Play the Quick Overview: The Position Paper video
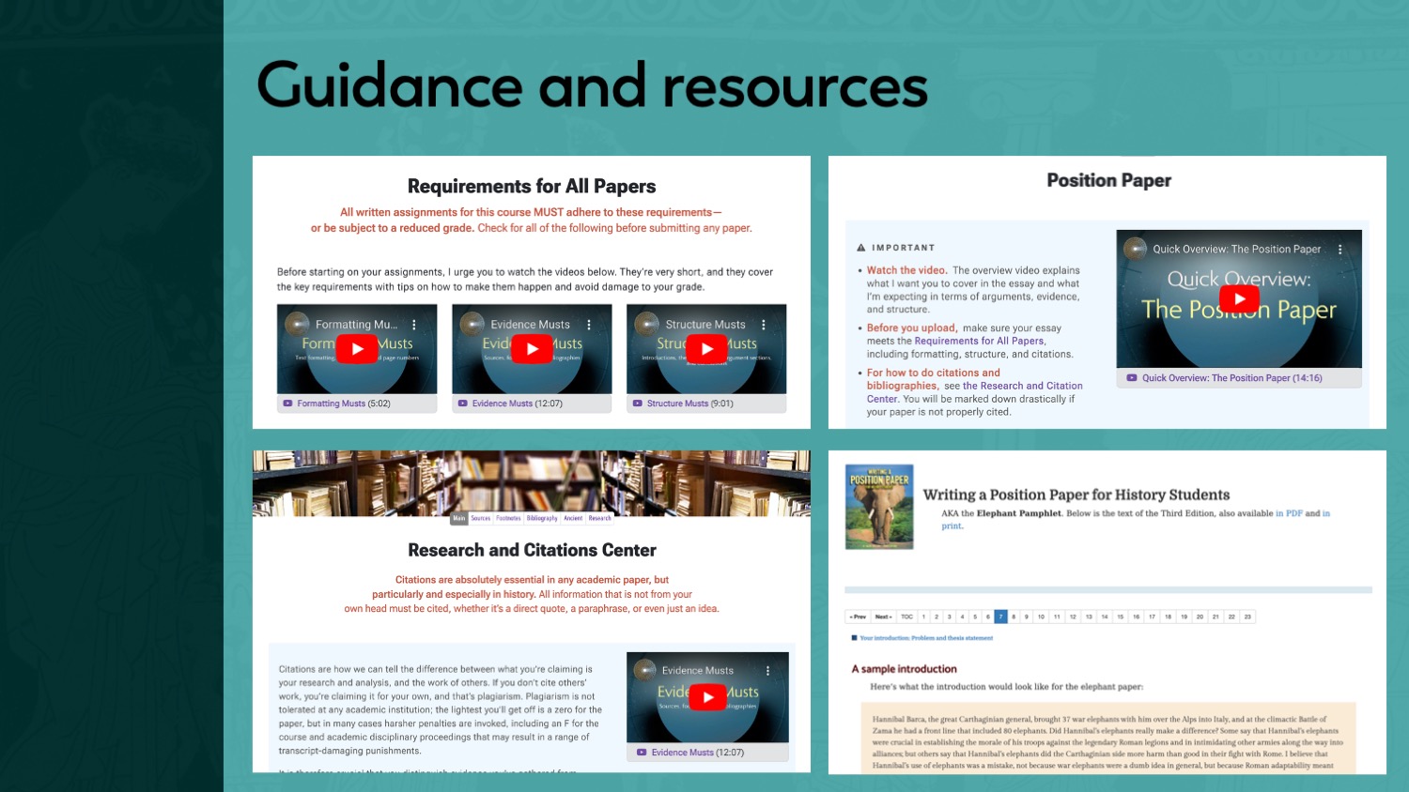The height and width of the screenshot is (792, 1409). click(x=1238, y=298)
